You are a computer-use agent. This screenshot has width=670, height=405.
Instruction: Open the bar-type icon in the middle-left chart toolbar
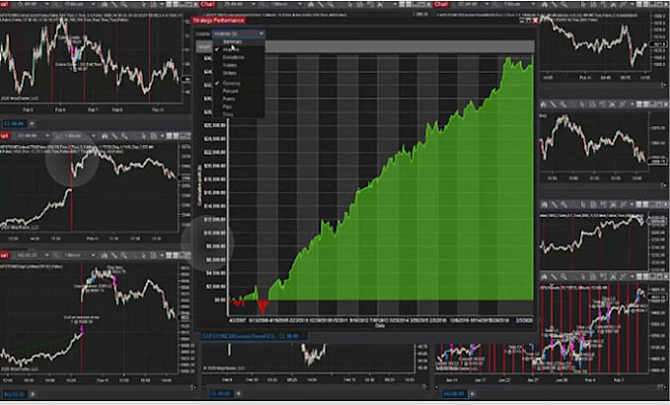tap(104, 135)
